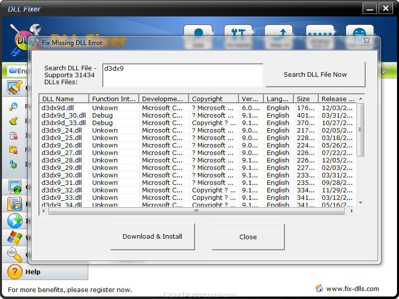The image size is (399, 299).
Task: Click the monitor-with-brush icon in sidebar
Action: tap(14, 88)
